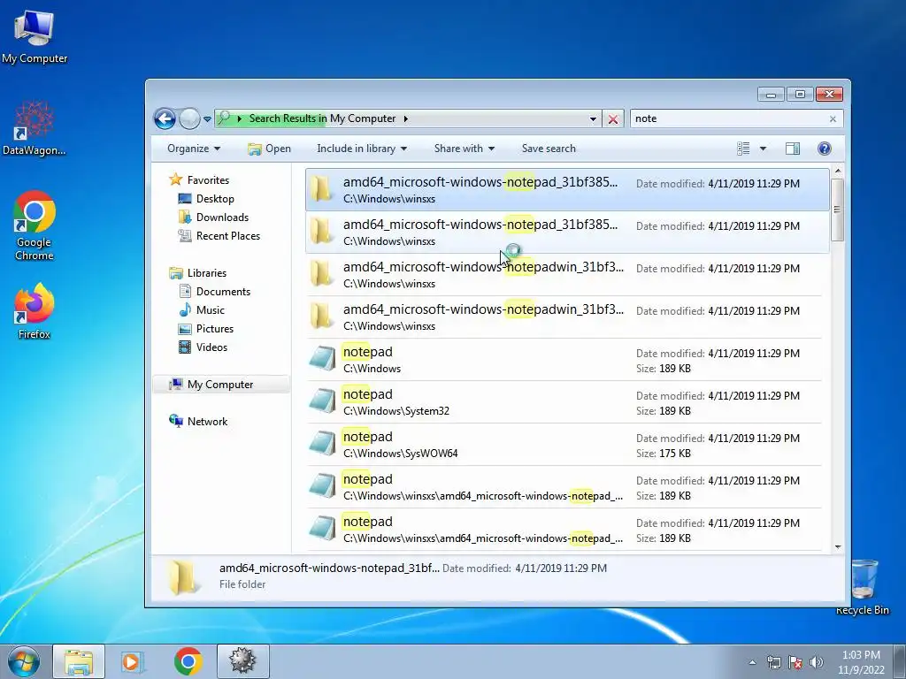
Task: Open the Share with menu
Action: [x=464, y=149]
